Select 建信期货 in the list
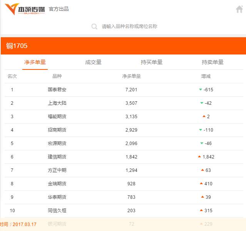 pos(57,157)
